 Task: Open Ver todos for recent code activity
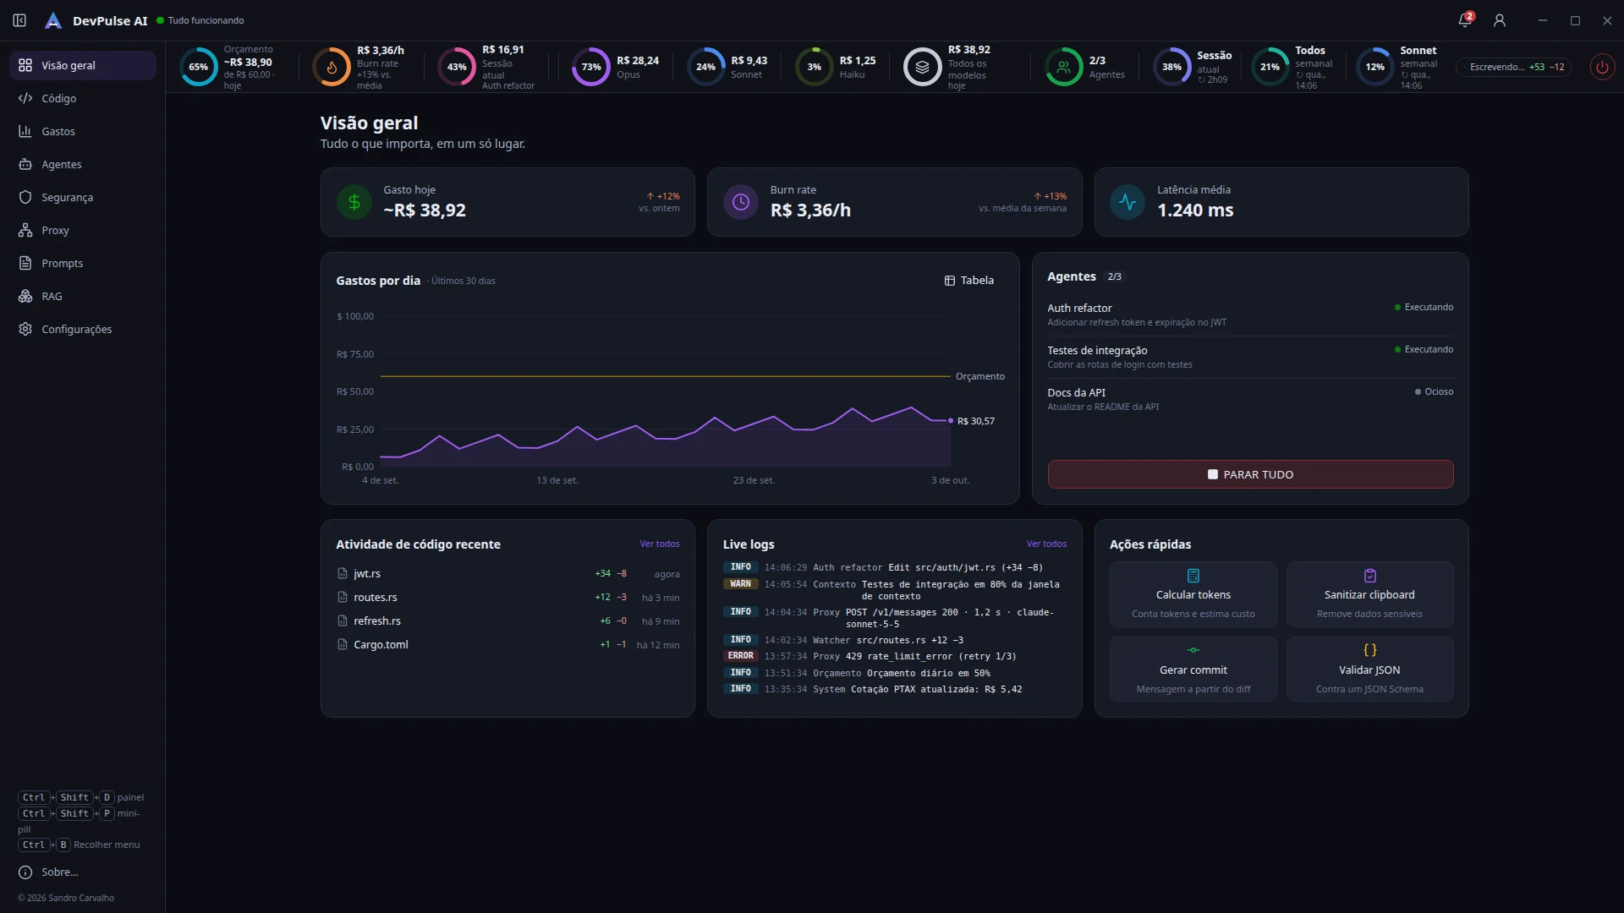(660, 544)
